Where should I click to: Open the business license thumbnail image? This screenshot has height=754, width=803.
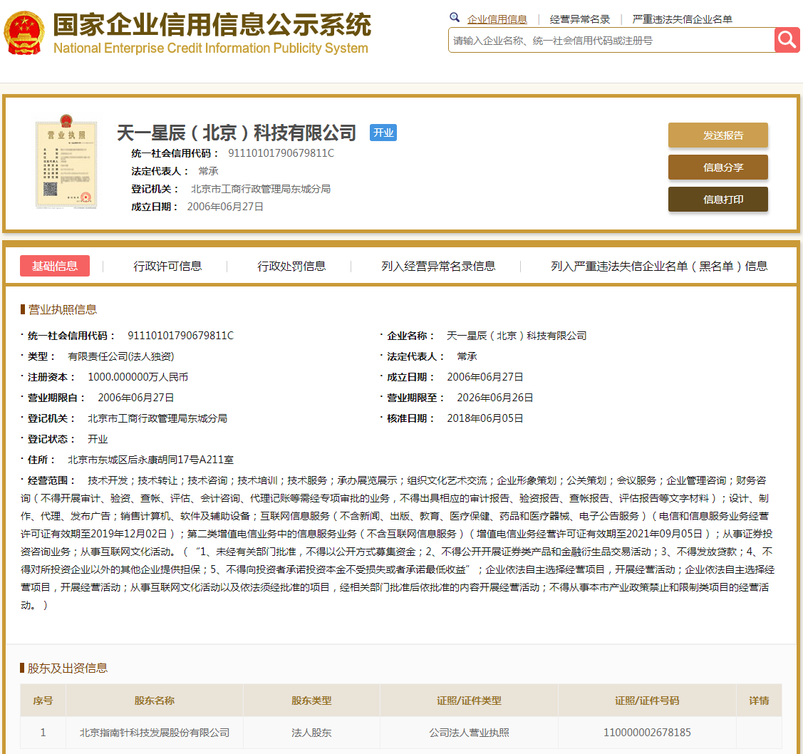[66, 161]
